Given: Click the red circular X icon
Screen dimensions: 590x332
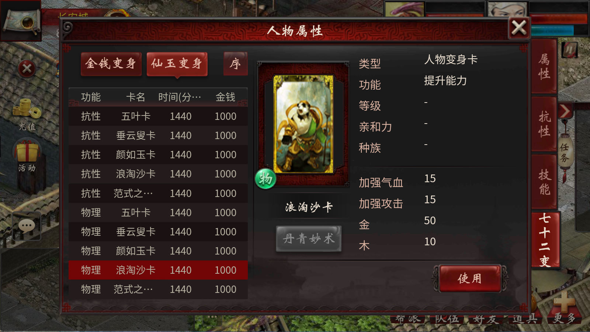Looking at the screenshot, I should 27,69.
